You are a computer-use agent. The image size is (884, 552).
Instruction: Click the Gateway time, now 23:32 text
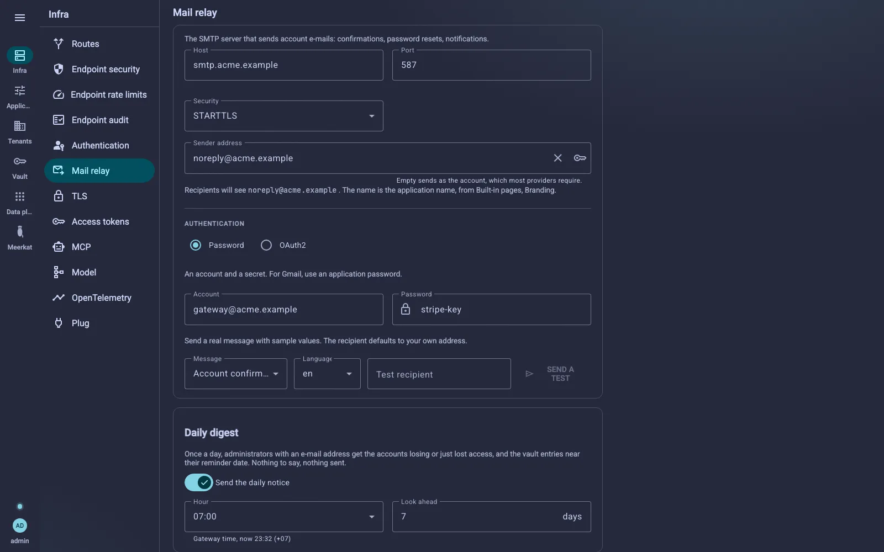pos(242,539)
